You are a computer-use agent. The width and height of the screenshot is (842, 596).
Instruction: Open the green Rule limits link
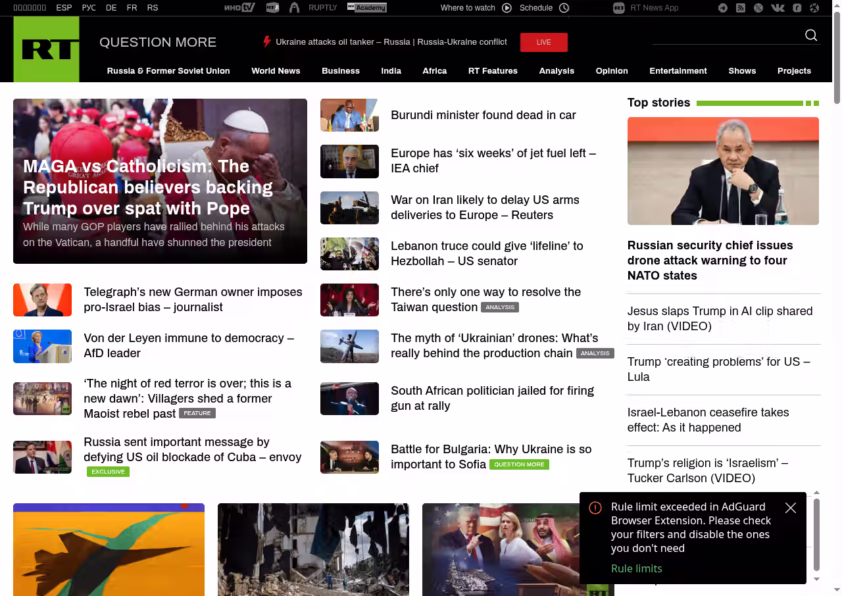pos(636,568)
